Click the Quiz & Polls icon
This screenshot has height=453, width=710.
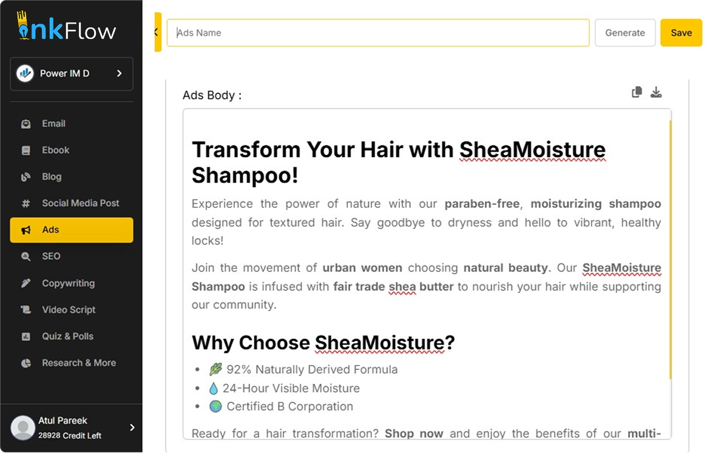point(25,337)
